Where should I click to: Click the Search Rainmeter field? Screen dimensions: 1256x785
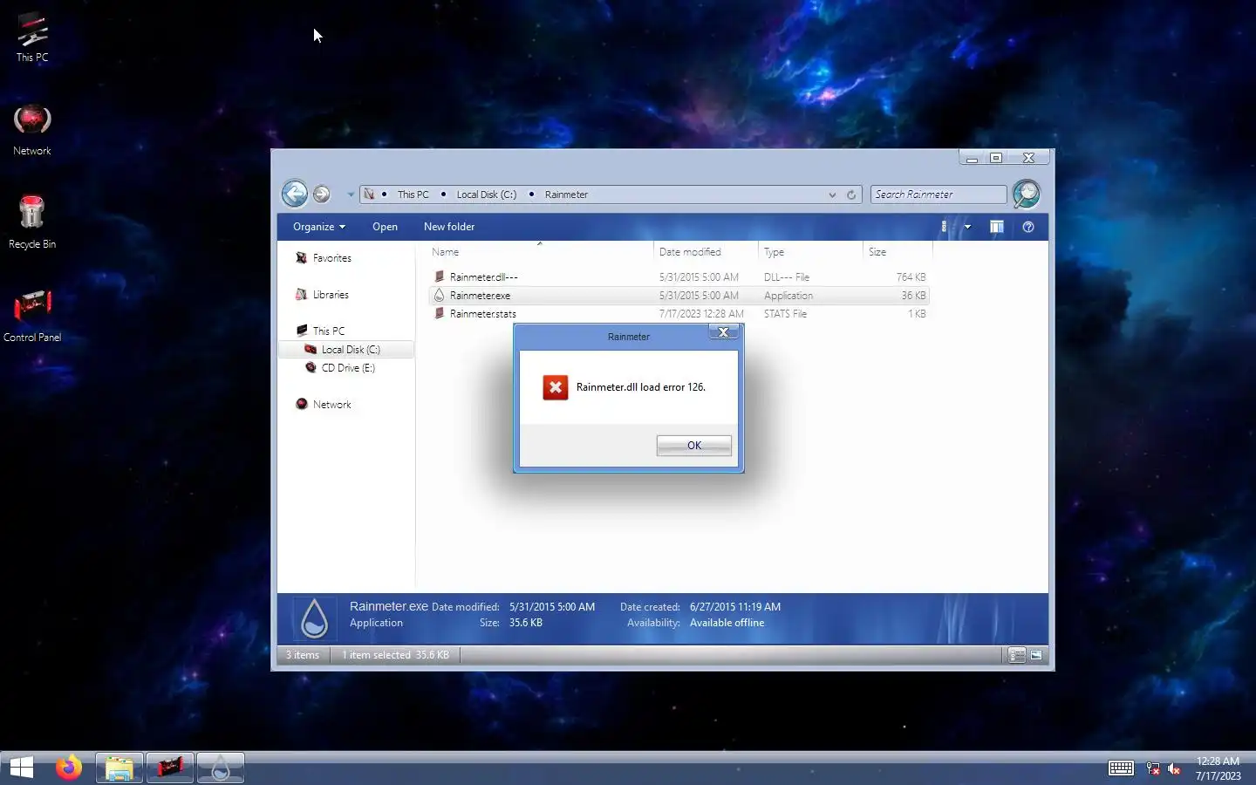pos(939,195)
